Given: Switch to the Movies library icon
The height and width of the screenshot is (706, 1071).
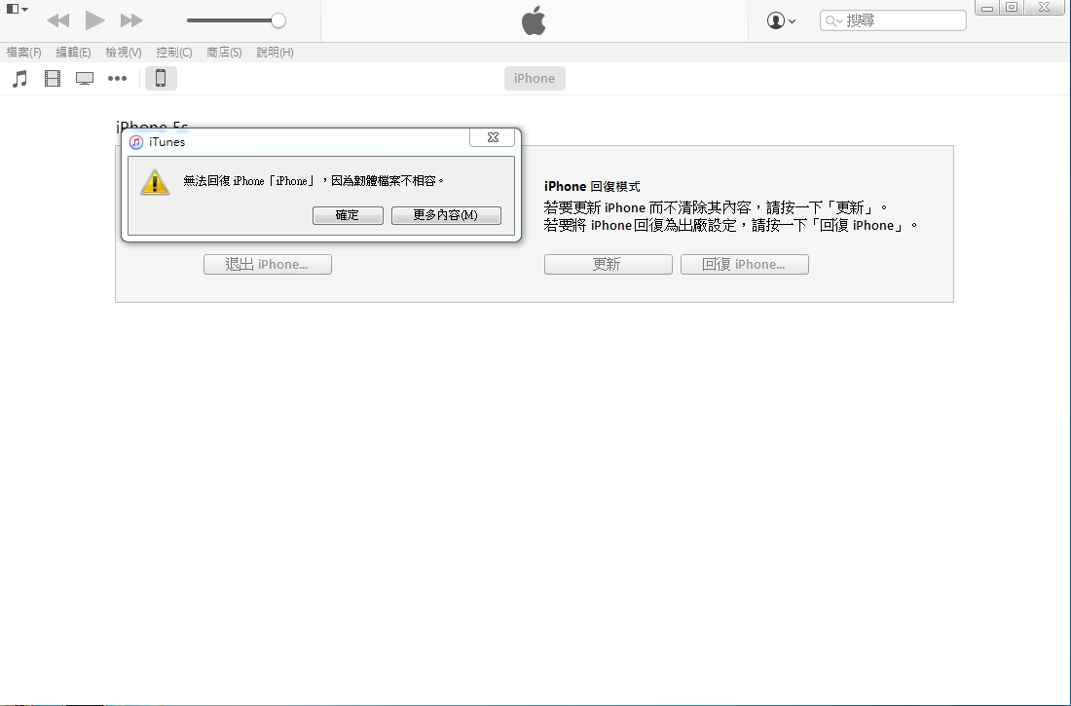Looking at the screenshot, I should [53, 79].
